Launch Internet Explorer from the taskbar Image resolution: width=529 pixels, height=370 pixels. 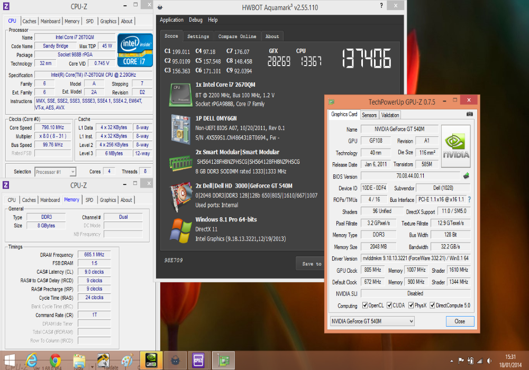click(32, 360)
